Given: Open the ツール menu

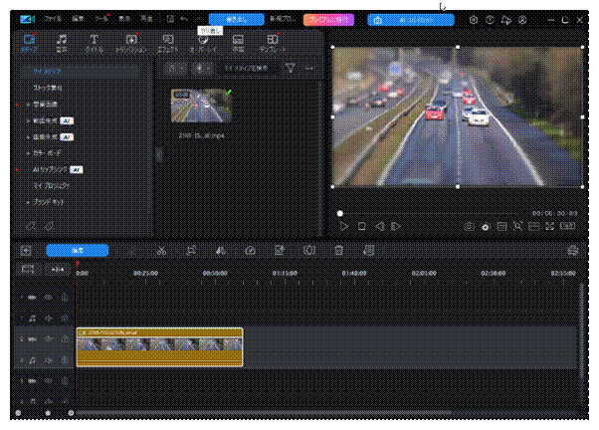Looking at the screenshot, I should [101, 19].
